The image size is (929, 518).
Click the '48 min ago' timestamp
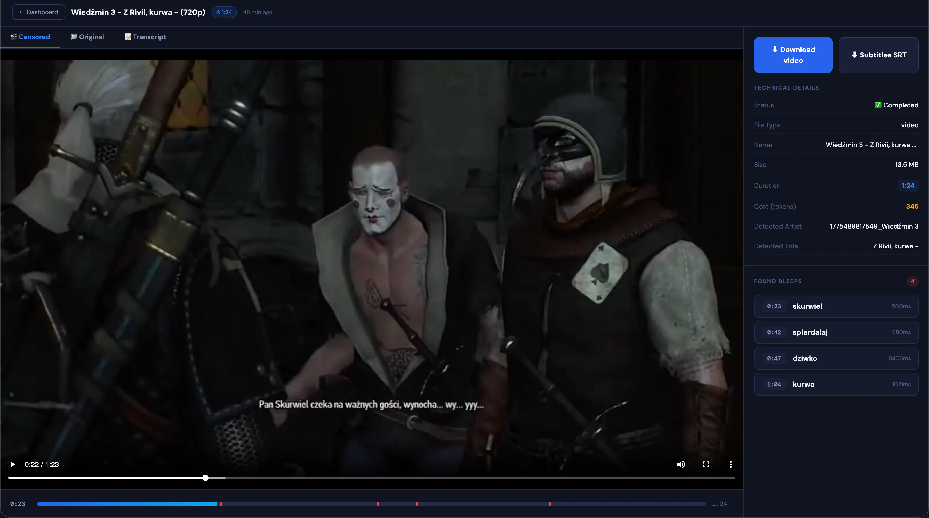[x=258, y=12]
